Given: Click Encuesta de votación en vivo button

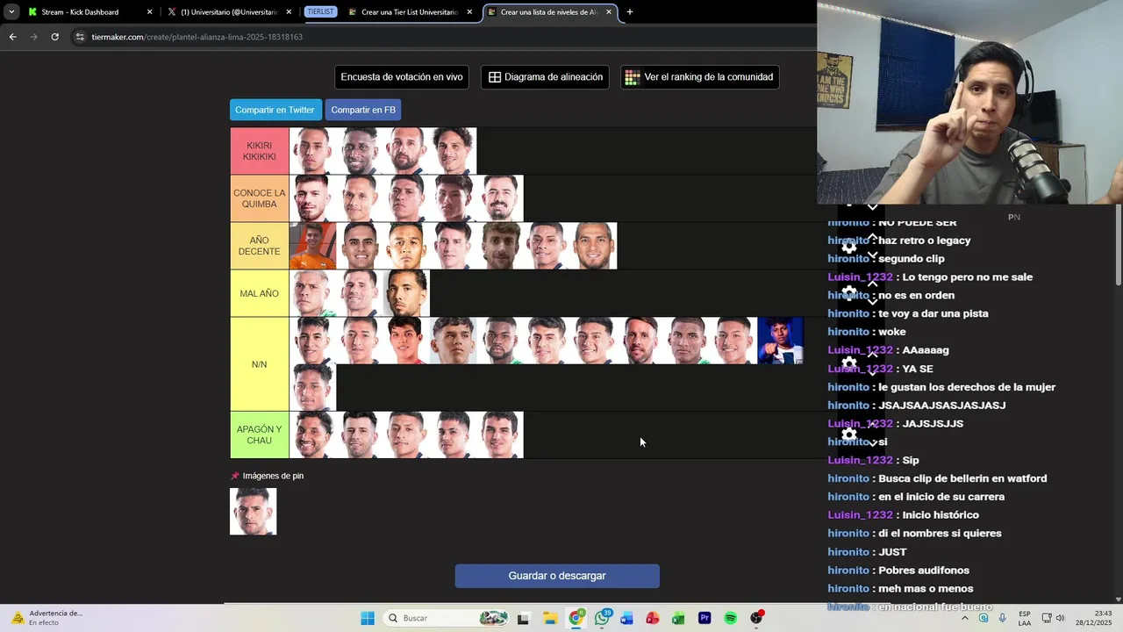Looking at the screenshot, I should (402, 77).
